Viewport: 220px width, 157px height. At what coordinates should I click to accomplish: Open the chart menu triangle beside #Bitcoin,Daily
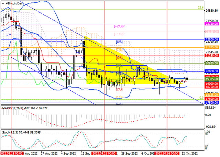(x=3, y=3)
